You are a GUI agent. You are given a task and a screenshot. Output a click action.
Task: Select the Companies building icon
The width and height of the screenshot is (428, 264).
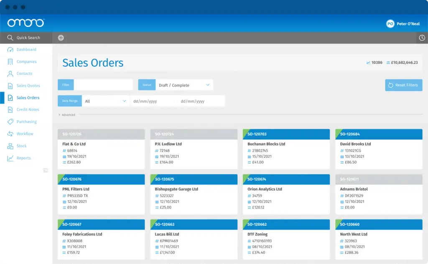10,62
